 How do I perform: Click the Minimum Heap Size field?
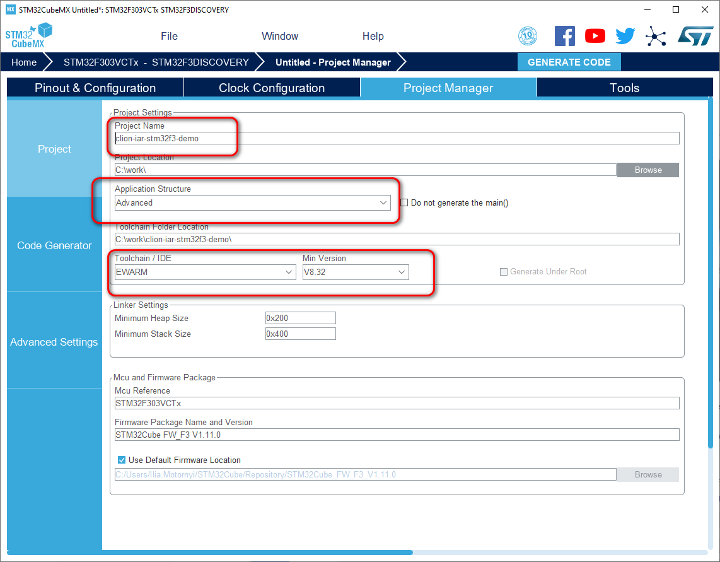300,318
